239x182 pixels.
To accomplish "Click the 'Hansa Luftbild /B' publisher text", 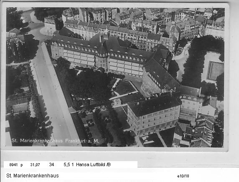I will point(93,164).
